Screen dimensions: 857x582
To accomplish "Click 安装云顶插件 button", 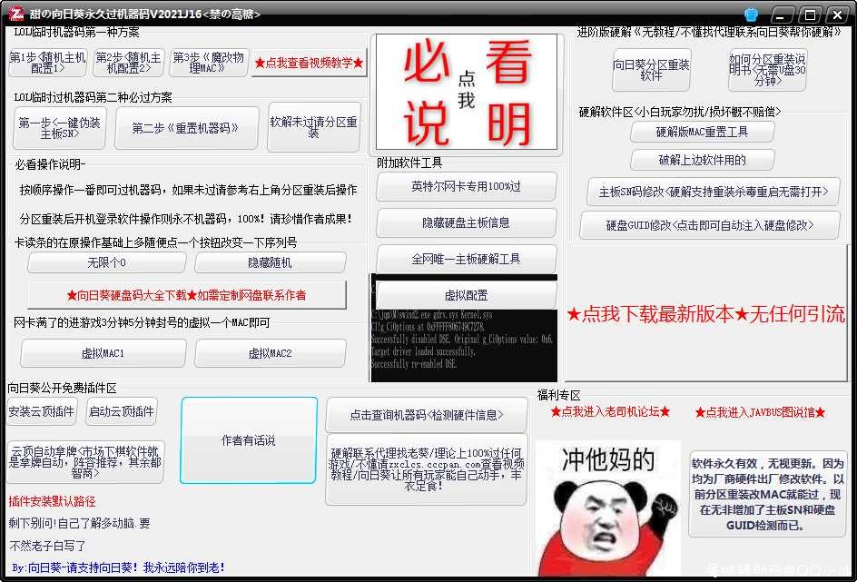I will coord(42,411).
